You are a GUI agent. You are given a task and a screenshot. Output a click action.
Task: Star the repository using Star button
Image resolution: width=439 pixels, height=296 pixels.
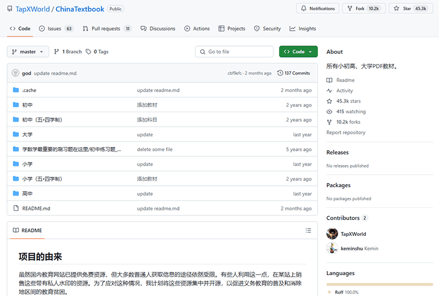411,8
